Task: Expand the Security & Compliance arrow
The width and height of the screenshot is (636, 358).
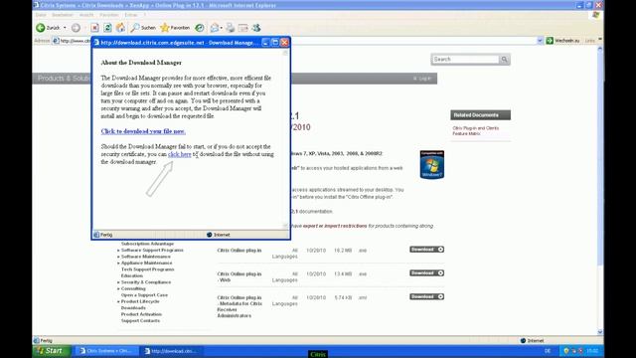Action: (118, 282)
